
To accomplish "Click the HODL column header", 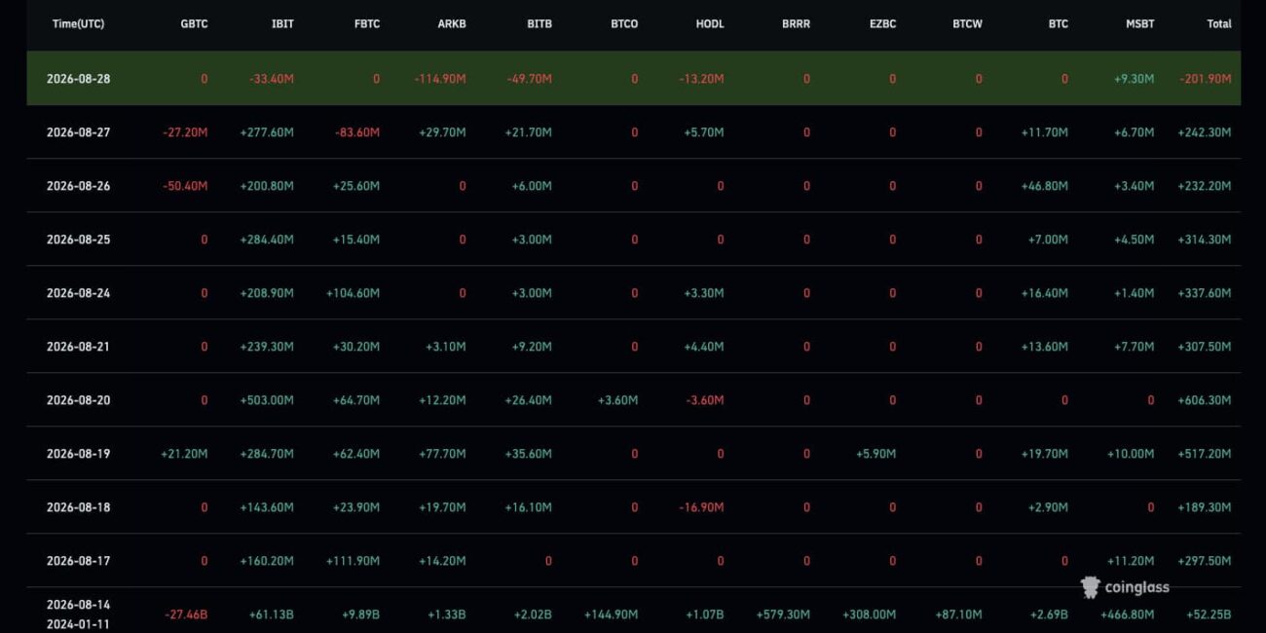I will [710, 23].
